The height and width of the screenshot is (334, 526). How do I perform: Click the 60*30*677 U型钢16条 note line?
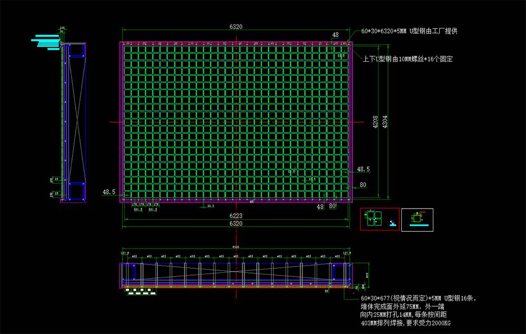coord(411,299)
